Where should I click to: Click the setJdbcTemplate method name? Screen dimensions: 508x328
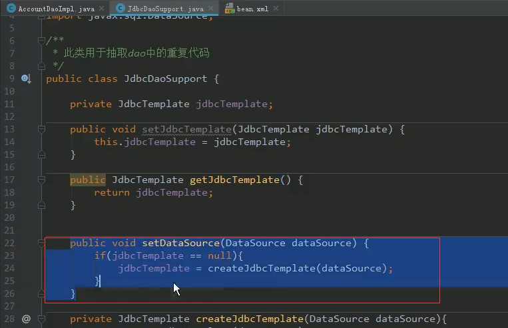(x=186, y=129)
